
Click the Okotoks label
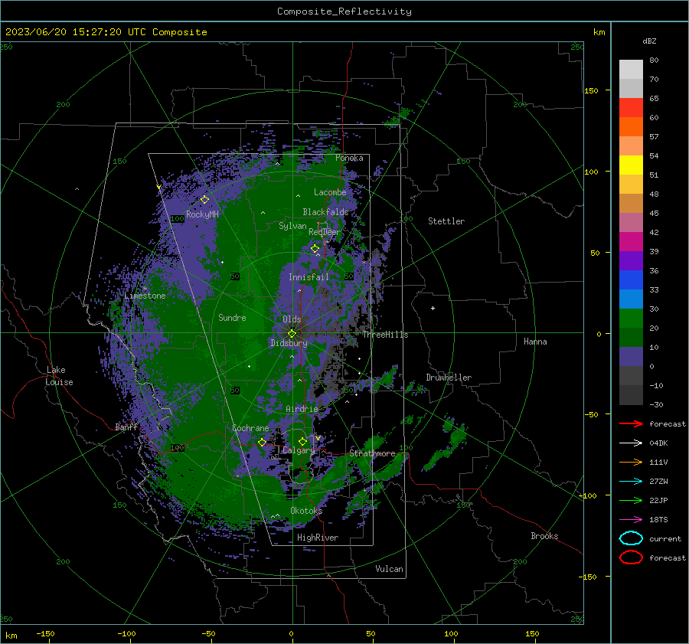pyautogui.click(x=306, y=510)
